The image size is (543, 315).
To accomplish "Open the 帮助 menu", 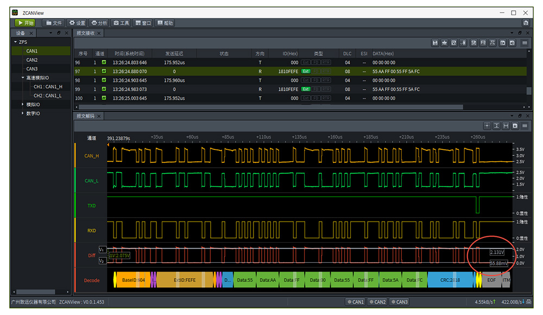I will coord(165,23).
